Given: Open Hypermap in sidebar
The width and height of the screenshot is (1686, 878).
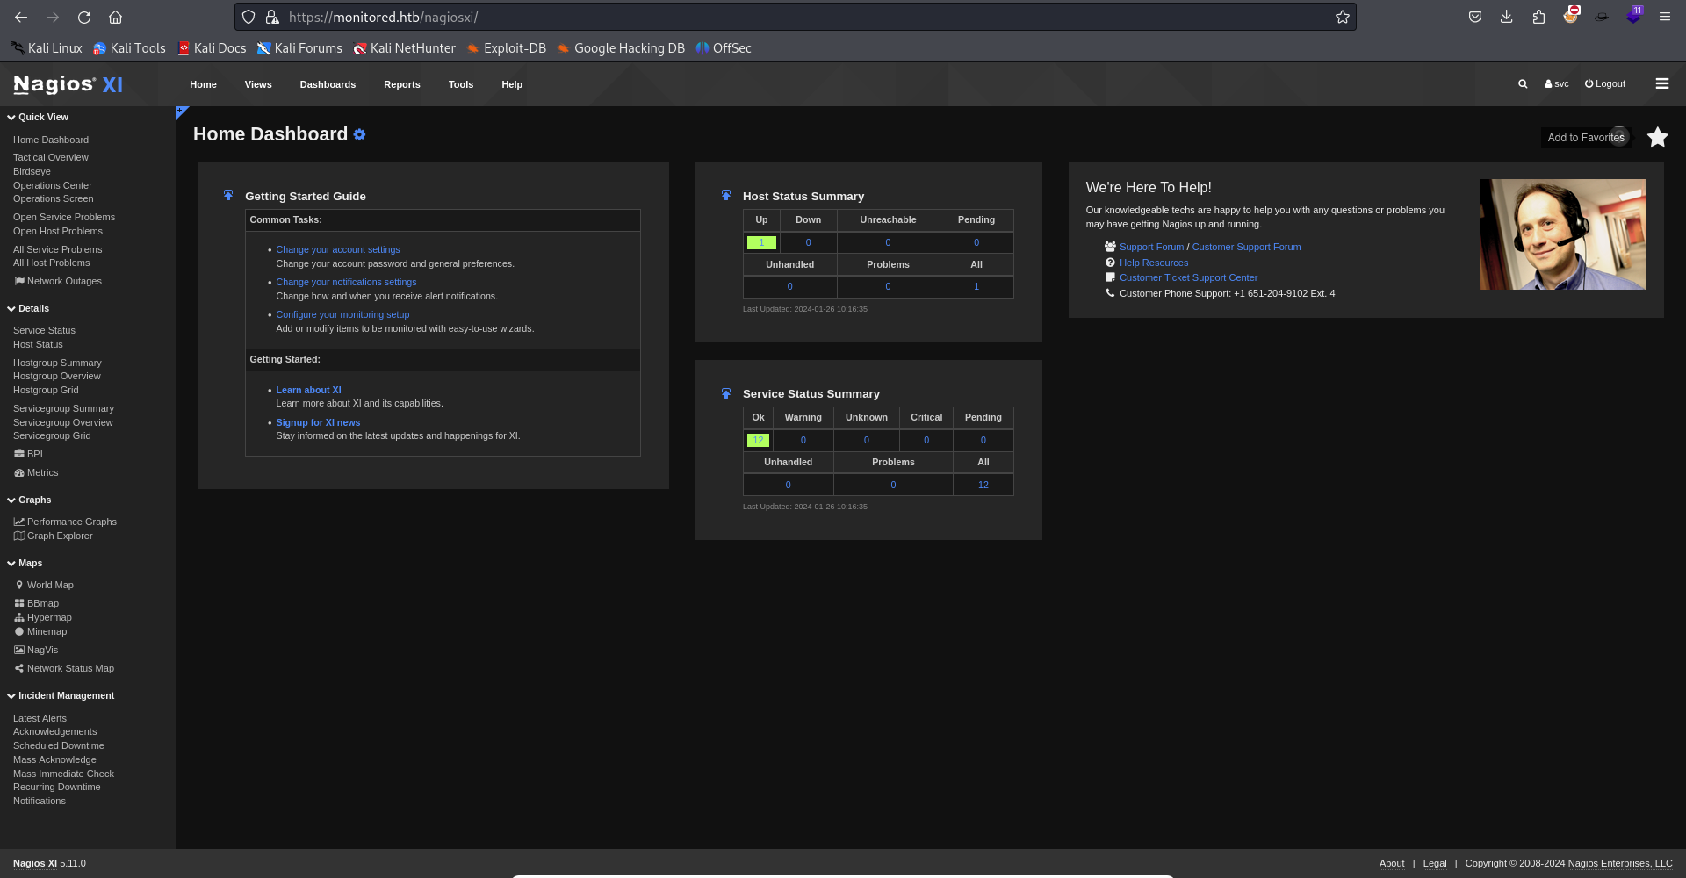Looking at the screenshot, I should pyautogui.click(x=43, y=617).
